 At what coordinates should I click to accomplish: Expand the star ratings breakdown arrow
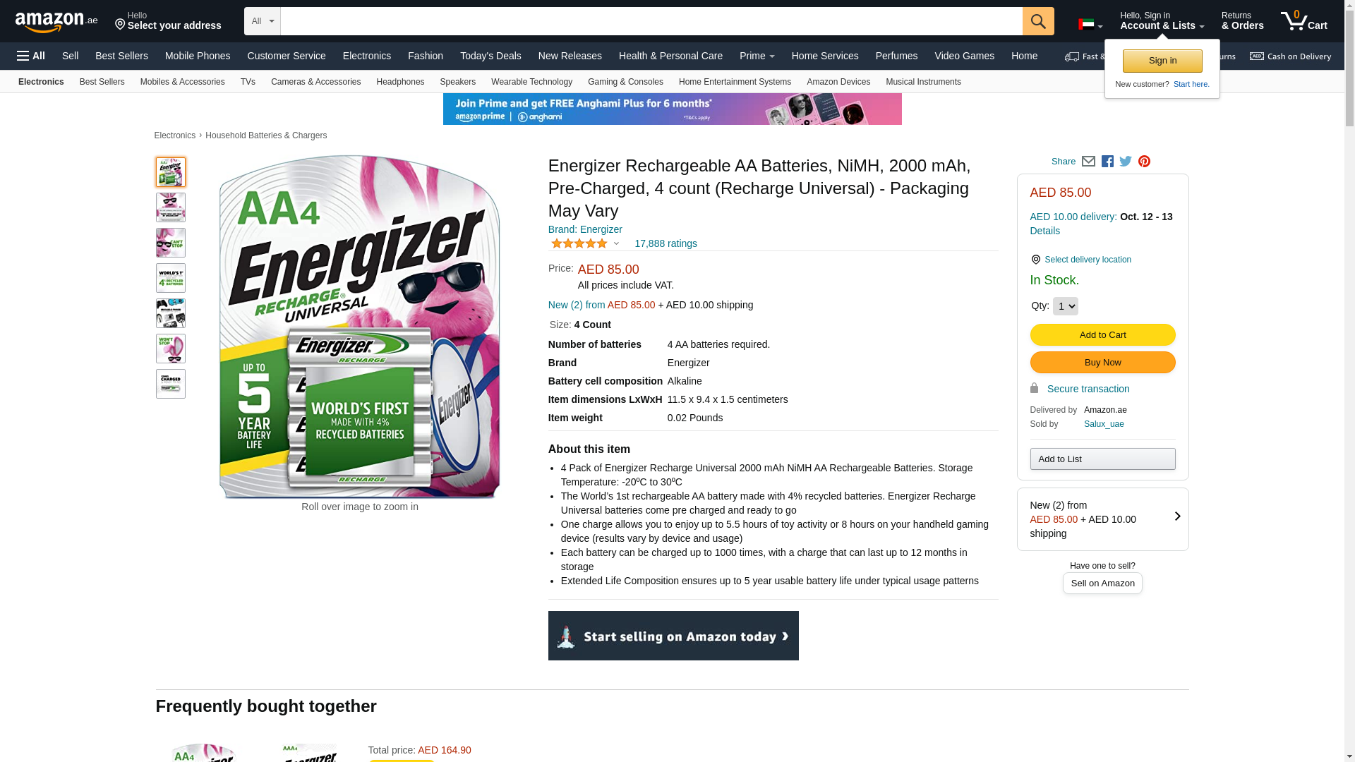click(616, 243)
